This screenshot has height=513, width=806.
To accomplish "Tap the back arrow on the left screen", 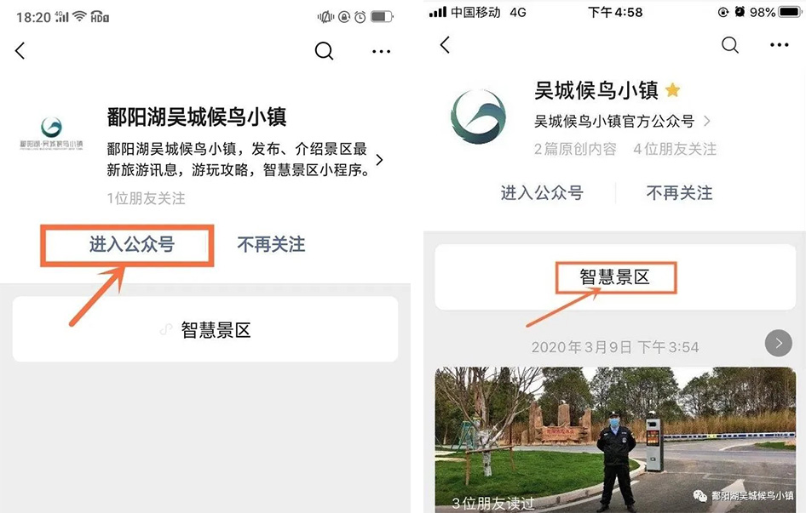I will click(20, 51).
